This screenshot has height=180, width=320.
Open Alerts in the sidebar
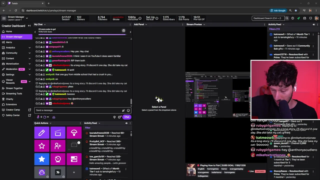pos(16,42)
